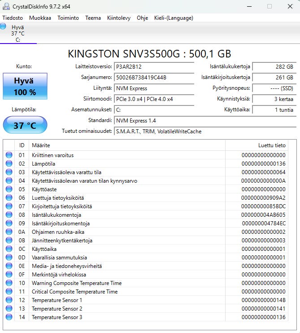The image size is (300, 333).
Task: Click the Tuetut ominaisuudet features field
Action: (205, 131)
